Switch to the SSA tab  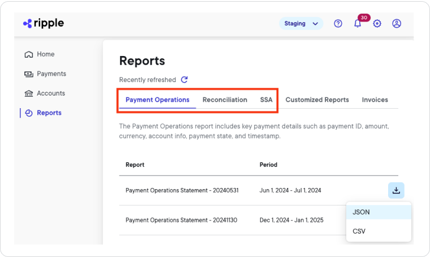click(x=266, y=100)
